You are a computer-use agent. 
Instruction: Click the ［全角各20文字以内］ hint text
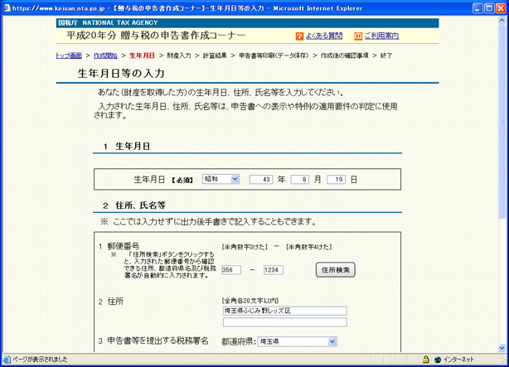coord(250,301)
